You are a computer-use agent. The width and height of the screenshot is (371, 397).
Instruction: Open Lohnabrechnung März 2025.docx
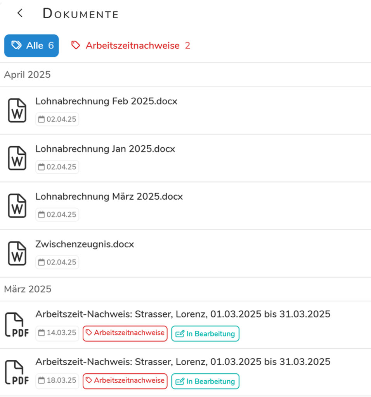(109, 197)
